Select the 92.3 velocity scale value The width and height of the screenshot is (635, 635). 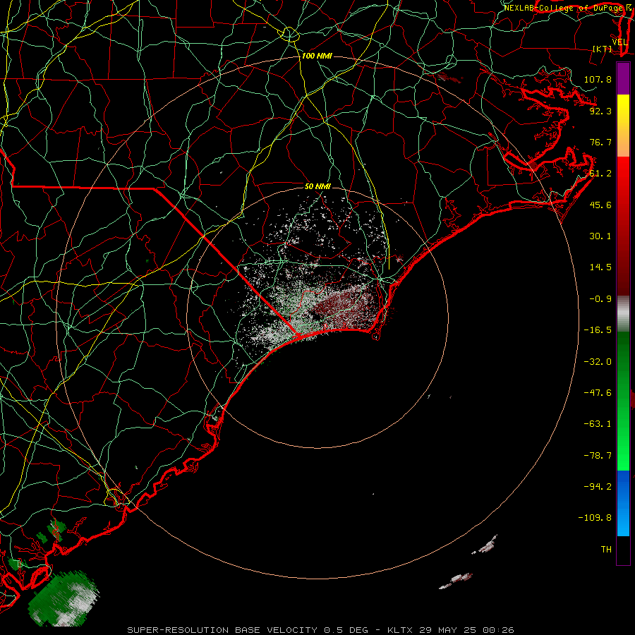coord(600,111)
